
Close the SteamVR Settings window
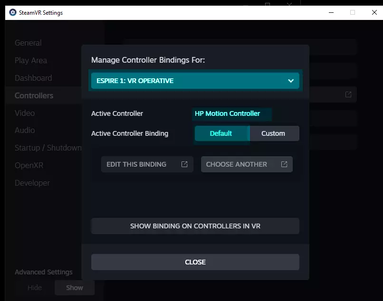pyautogui.click(x=374, y=13)
